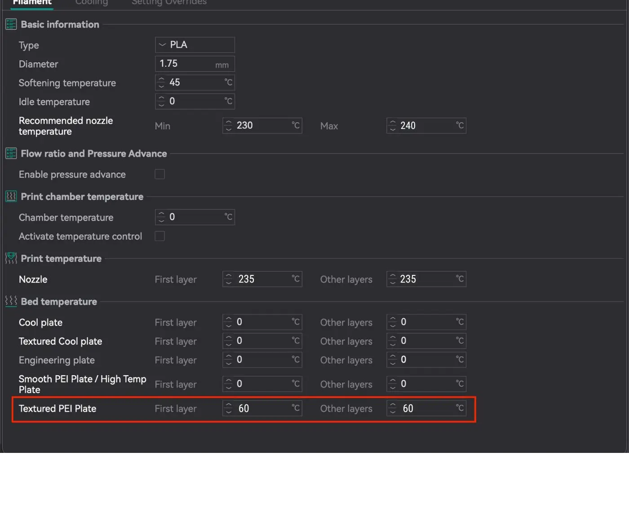
Task: Click Textured PEI Plate first layer field
Action: click(x=262, y=408)
